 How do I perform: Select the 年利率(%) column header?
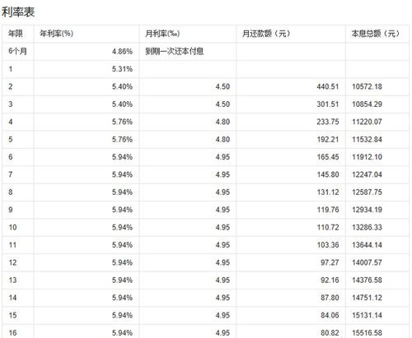point(56,34)
